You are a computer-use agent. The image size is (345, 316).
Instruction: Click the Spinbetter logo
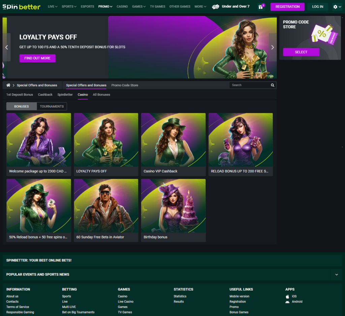click(x=21, y=7)
